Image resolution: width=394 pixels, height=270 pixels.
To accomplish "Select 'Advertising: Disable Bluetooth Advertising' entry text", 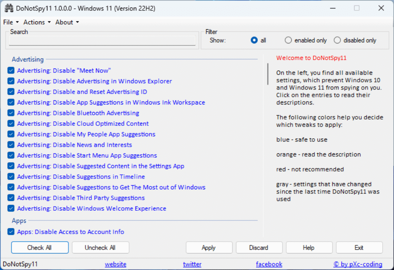I will pos(78,113).
